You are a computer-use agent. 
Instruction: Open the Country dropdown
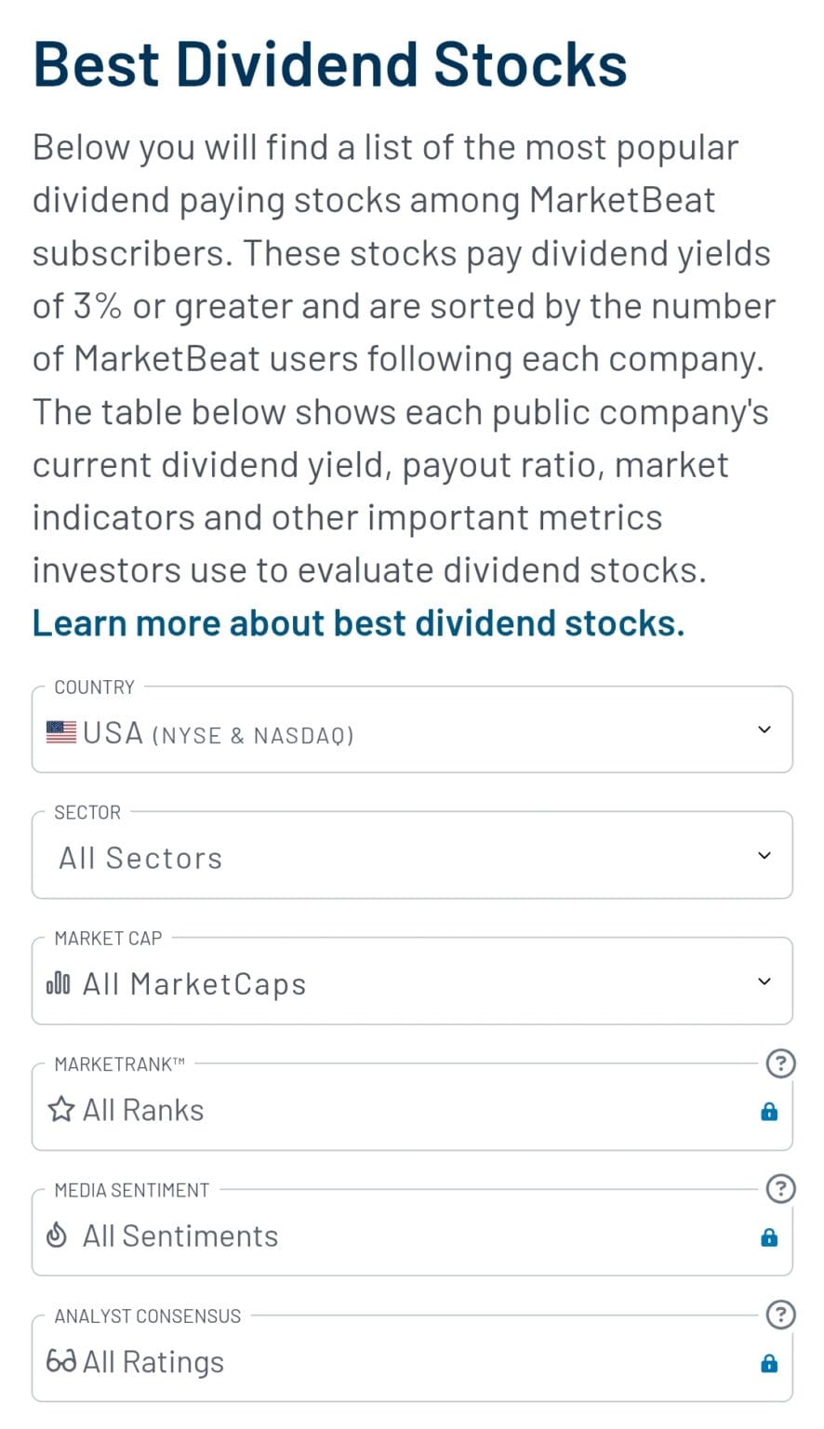point(412,729)
